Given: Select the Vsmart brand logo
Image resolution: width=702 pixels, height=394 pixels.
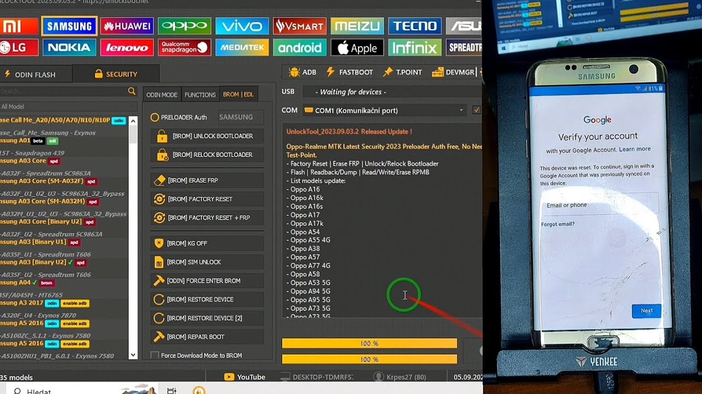Looking at the screenshot, I should 300,26.
